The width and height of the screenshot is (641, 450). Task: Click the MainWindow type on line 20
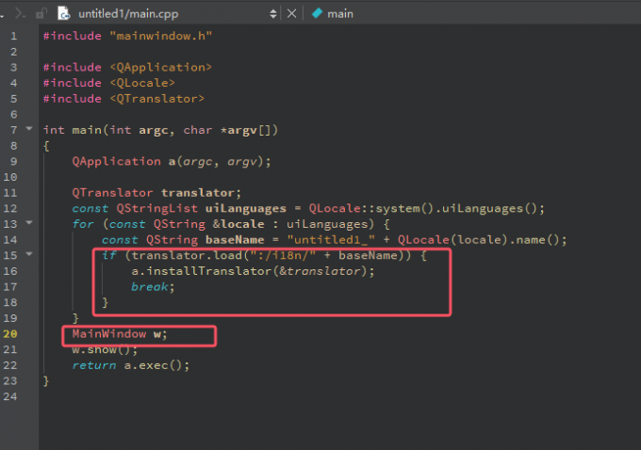(109, 334)
